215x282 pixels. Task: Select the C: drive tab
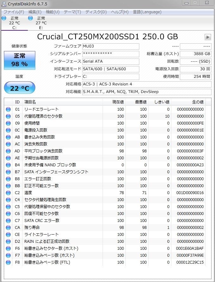[14, 23]
